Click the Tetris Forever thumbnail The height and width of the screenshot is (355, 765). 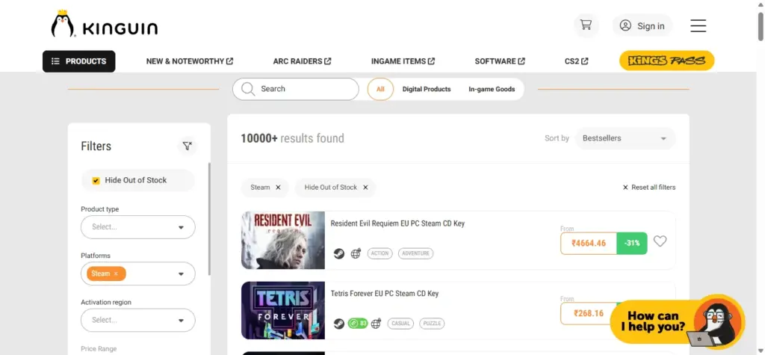click(283, 311)
